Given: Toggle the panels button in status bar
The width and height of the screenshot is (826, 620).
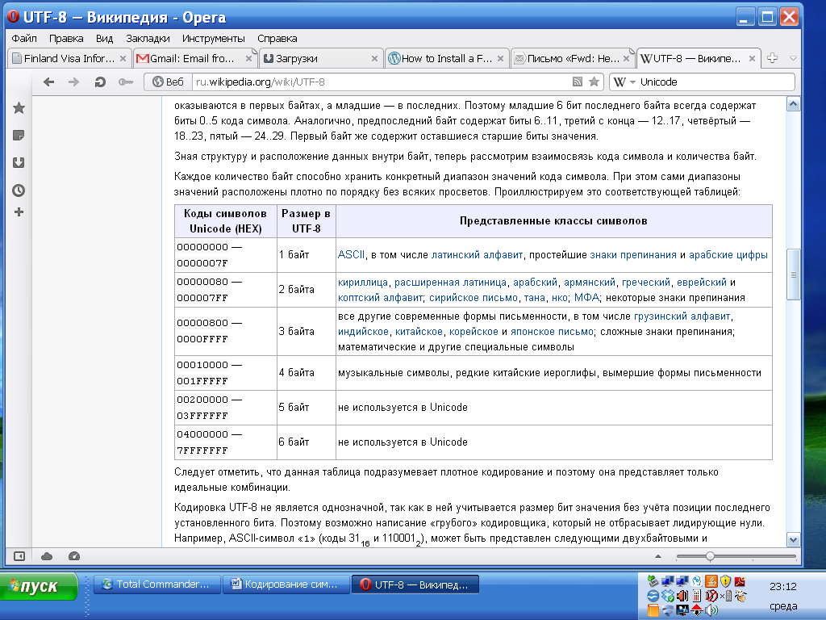Looking at the screenshot, I should click(19, 556).
